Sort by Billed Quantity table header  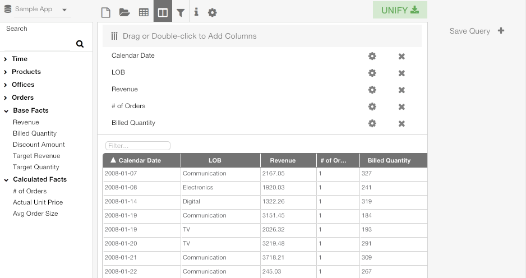coord(394,160)
